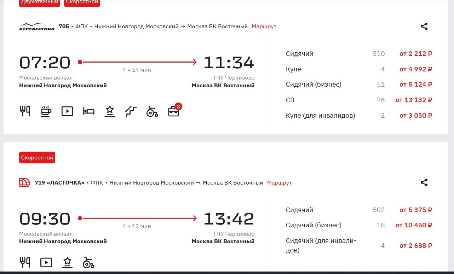Image resolution: width=454 pixels, height=274 pixels.
Task: Select Сидячий (бизнес) from 10 450 ₽
Action: 414,225
